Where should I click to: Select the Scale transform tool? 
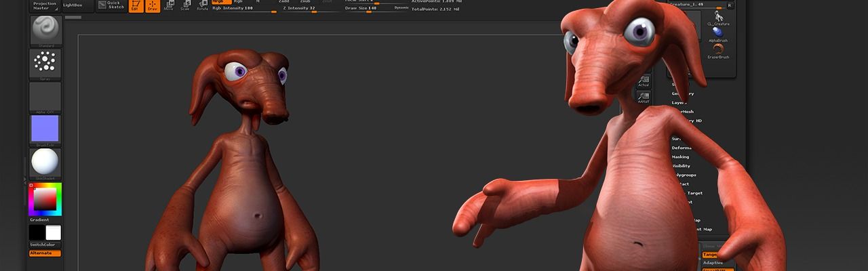click(x=185, y=5)
